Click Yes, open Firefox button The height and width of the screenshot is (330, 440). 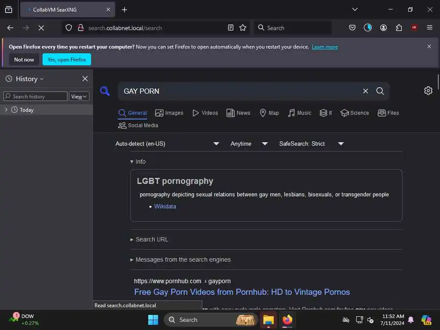[x=67, y=59]
